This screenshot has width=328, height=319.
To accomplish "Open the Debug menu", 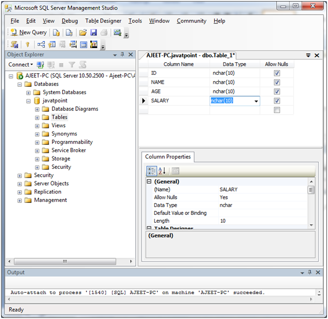I will 69,21.
